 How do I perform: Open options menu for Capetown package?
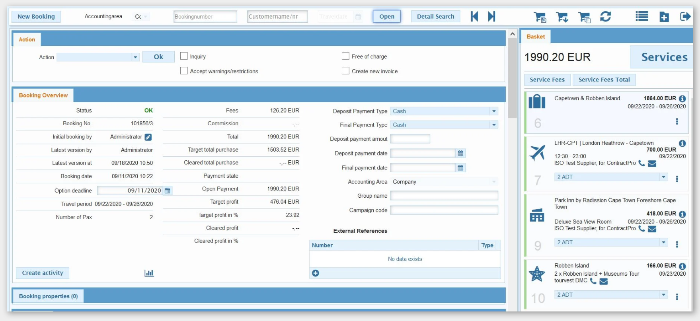click(x=677, y=121)
